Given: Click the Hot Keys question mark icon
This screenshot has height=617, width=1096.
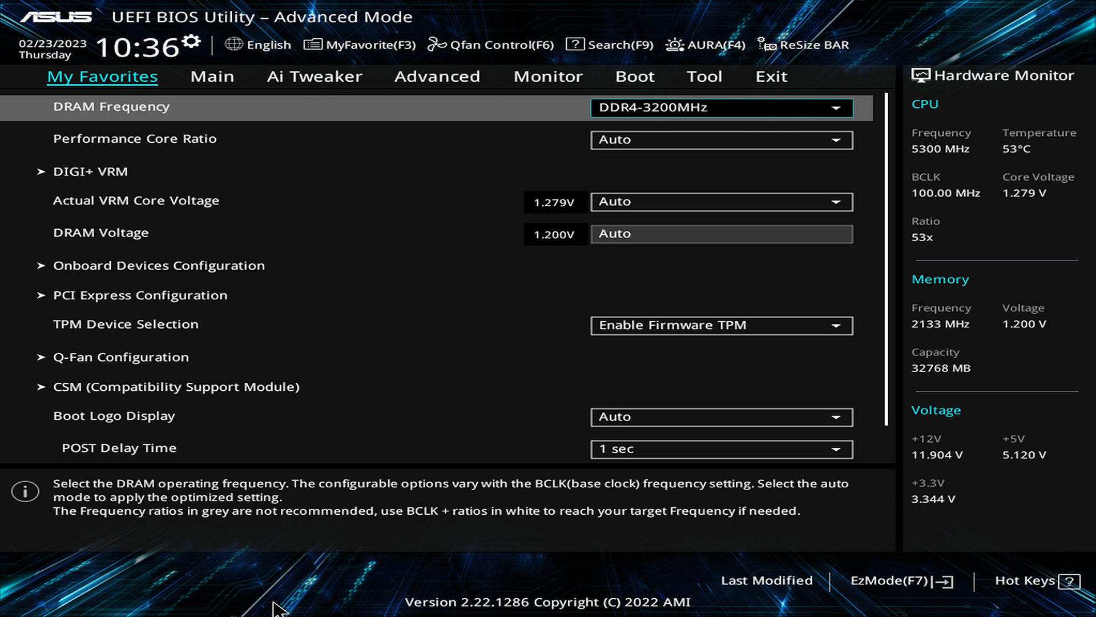Looking at the screenshot, I should 1069,582.
